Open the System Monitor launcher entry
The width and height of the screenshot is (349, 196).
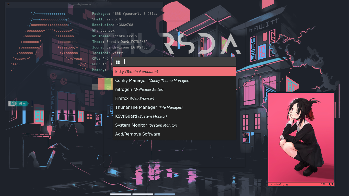[175, 125]
